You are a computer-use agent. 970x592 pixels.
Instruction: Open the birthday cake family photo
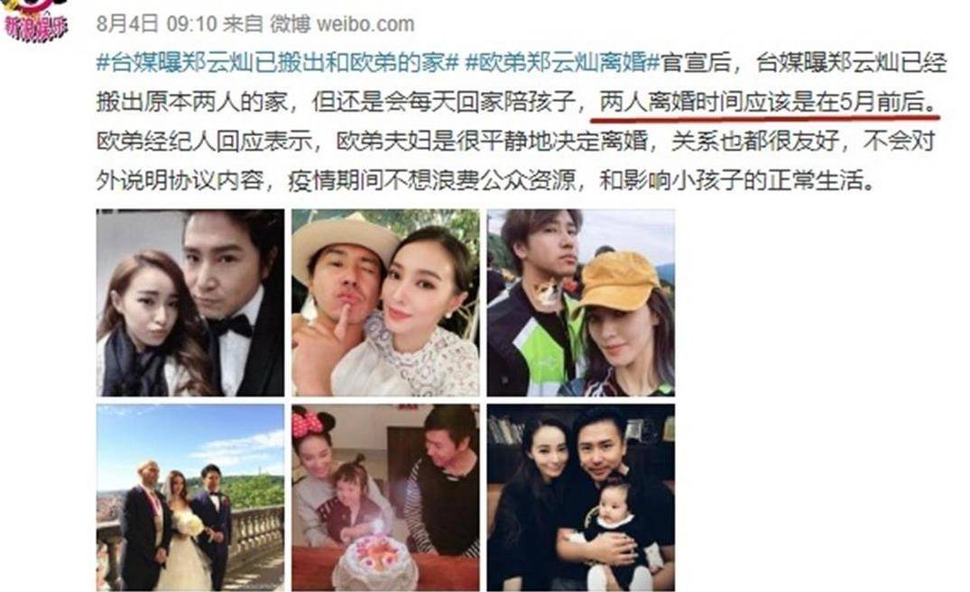coord(385,498)
